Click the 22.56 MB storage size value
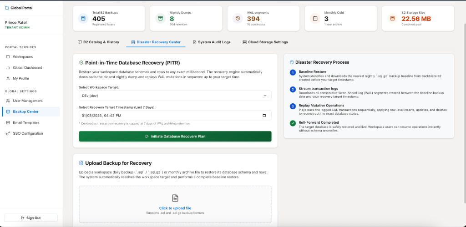 [416, 19]
